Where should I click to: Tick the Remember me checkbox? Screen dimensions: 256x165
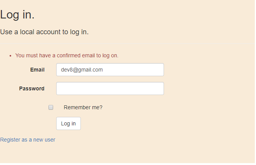tap(51, 108)
